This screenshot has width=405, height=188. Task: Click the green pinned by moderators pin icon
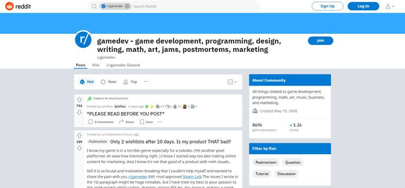coord(89,98)
